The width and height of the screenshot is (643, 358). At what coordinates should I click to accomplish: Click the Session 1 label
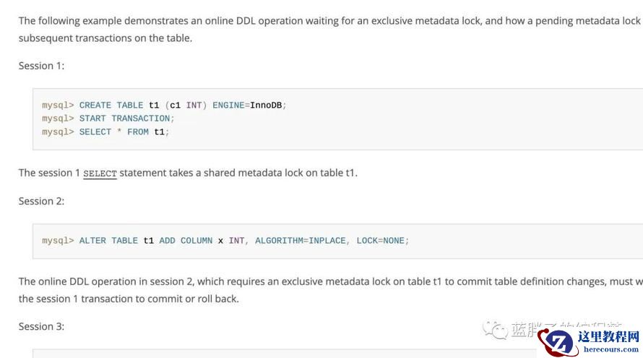click(x=41, y=66)
